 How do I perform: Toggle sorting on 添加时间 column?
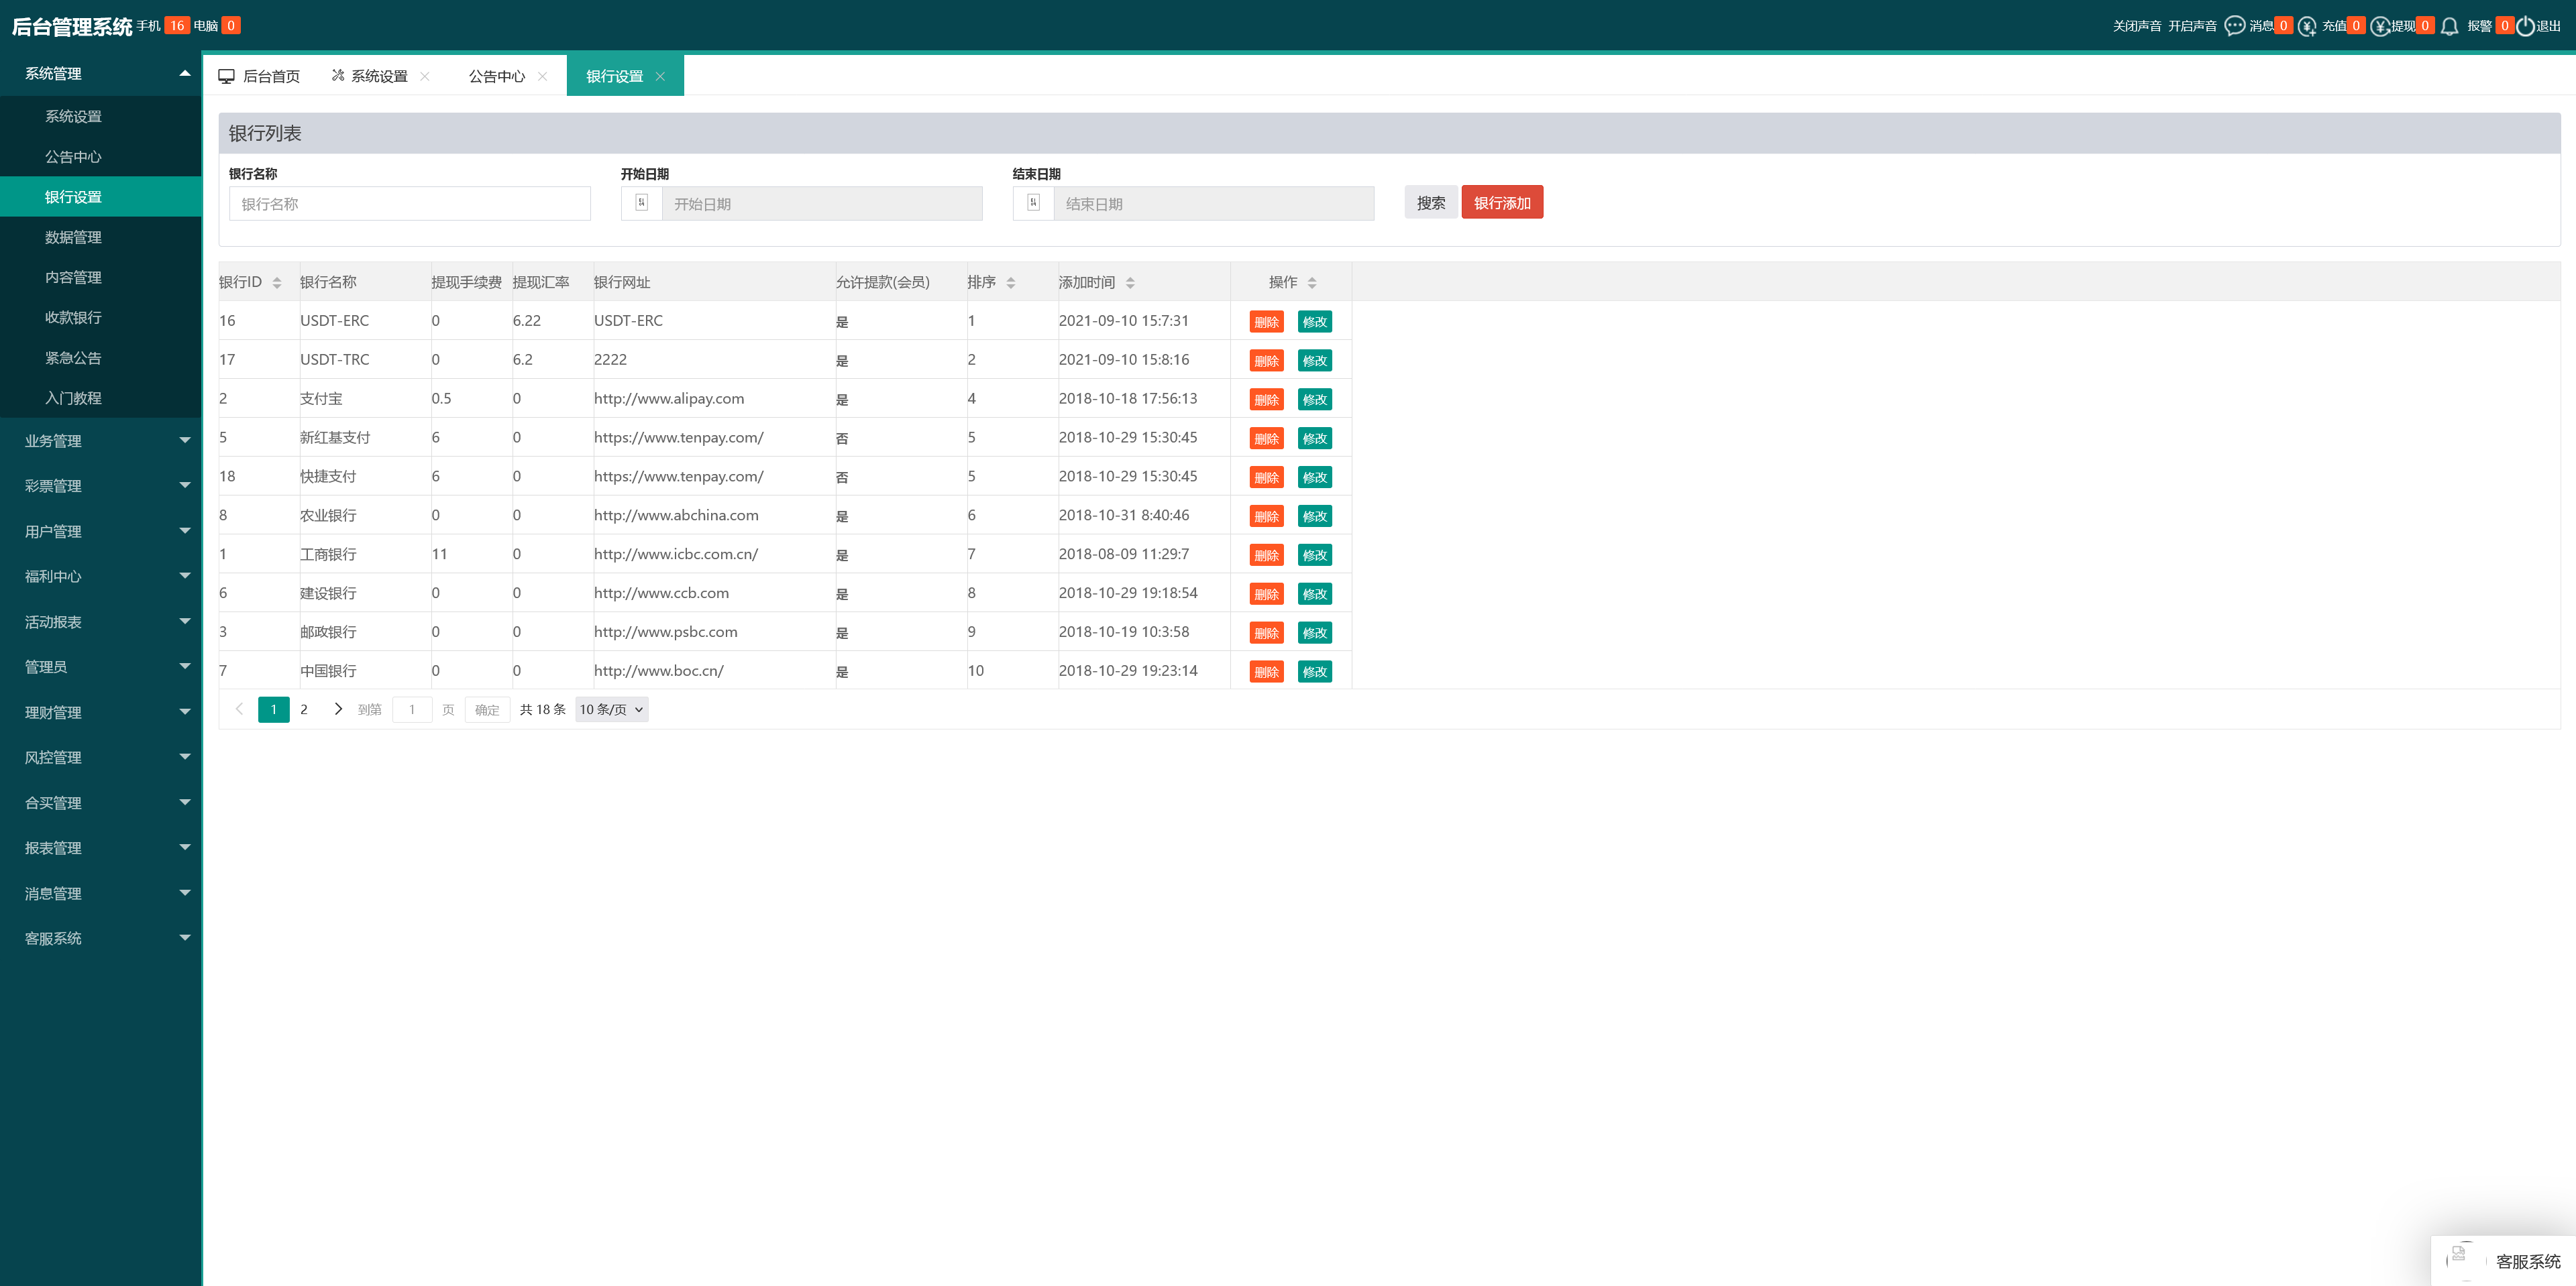[1130, 283]
